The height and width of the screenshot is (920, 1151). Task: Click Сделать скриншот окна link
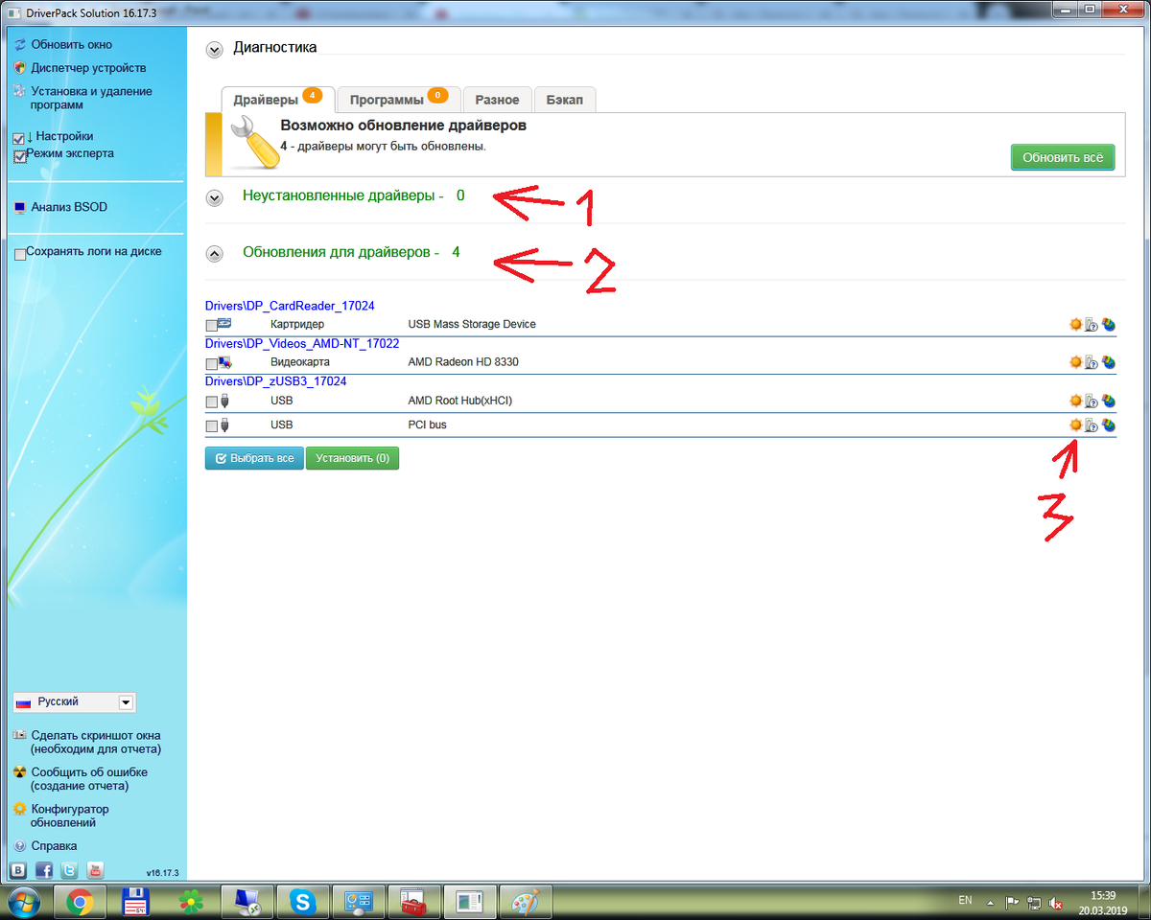tap(96, 742)
